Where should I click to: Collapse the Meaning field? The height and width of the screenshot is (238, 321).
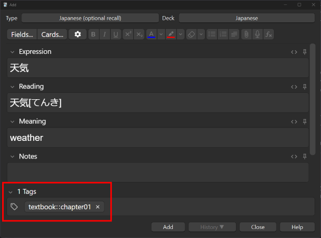pos(12,122)
